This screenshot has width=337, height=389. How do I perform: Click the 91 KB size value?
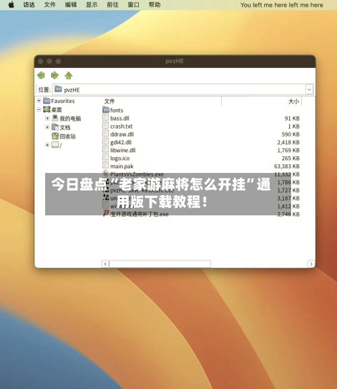point(292,118)
